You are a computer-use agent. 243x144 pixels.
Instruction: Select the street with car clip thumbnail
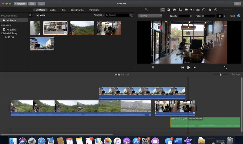point(55,28)
